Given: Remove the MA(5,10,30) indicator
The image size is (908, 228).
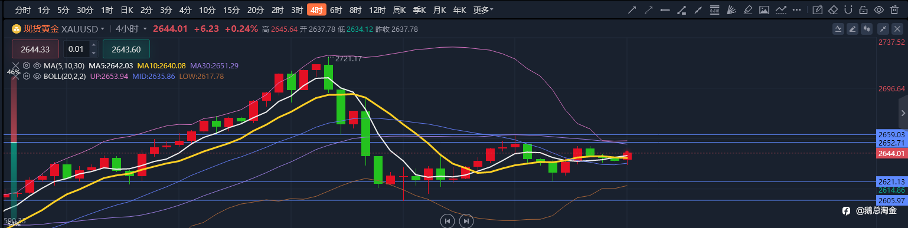Looking at the screenshot, I should pyautogui.click(x=15, y=65).
